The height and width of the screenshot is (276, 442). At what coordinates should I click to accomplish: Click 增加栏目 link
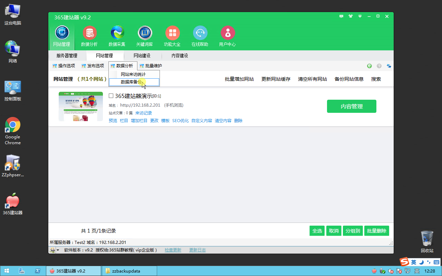click(139, 121)
